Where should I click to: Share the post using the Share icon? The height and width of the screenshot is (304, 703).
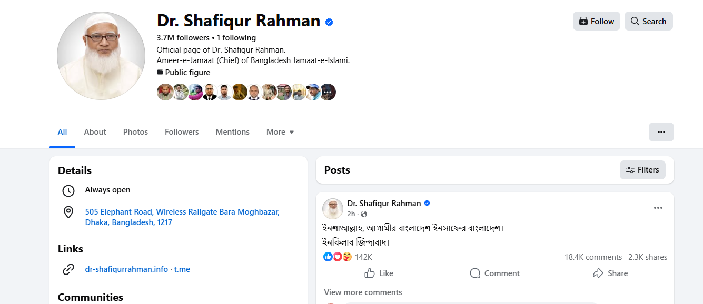tap(598, 273)
